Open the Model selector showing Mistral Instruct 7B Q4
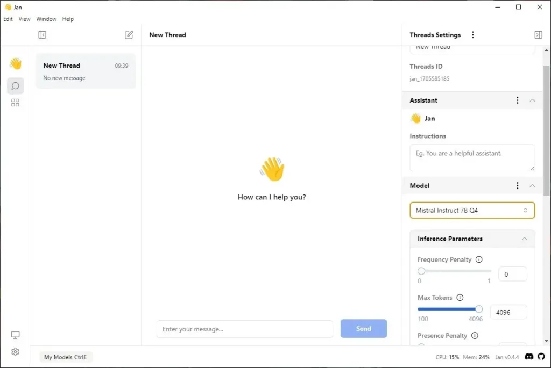This screenshot has width=551, height=368. click(x=472, y=210)
